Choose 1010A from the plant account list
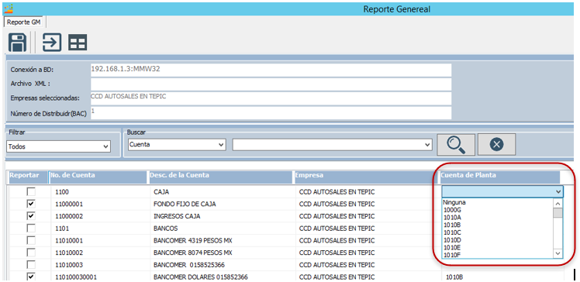The height and width of the screenshot is (282, 580). (452, 218)
